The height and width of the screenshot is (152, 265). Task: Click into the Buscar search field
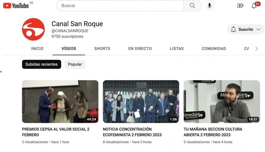point(120,6)
